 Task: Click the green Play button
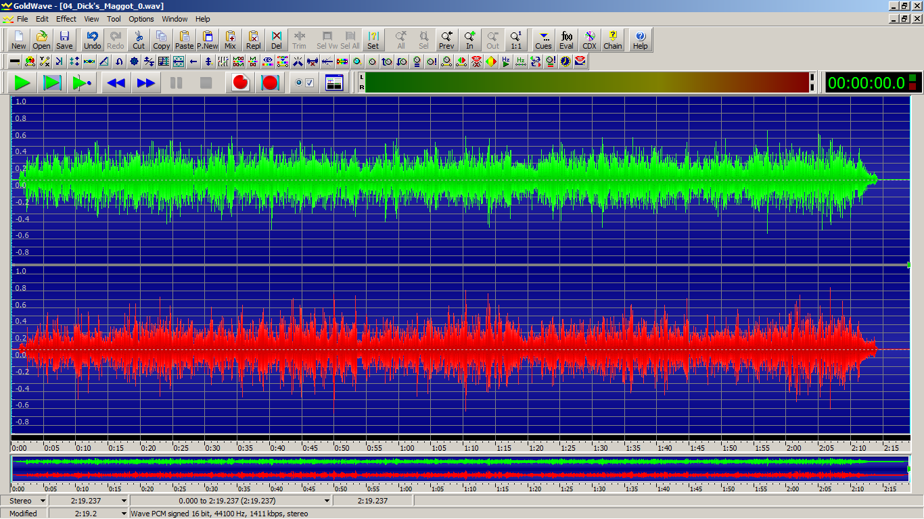(x=22, y=83)
